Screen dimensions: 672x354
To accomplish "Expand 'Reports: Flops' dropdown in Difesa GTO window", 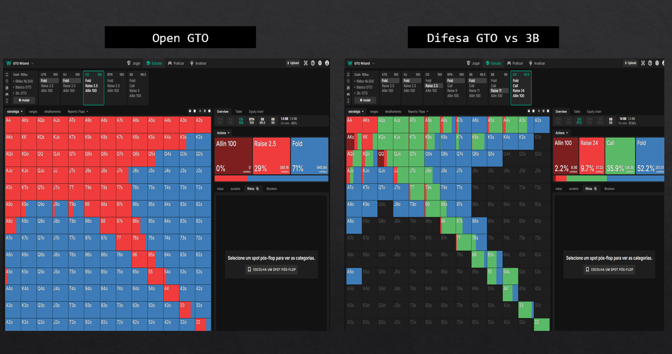I will point(418,111).
